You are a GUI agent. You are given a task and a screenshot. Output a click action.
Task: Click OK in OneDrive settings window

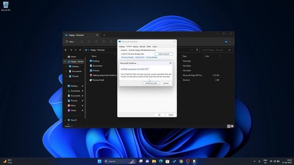coord(159,115)
